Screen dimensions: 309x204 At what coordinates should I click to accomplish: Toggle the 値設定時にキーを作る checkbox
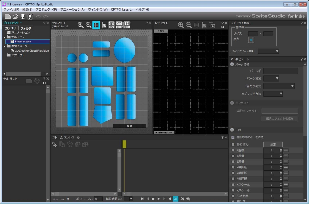[233, 137]
